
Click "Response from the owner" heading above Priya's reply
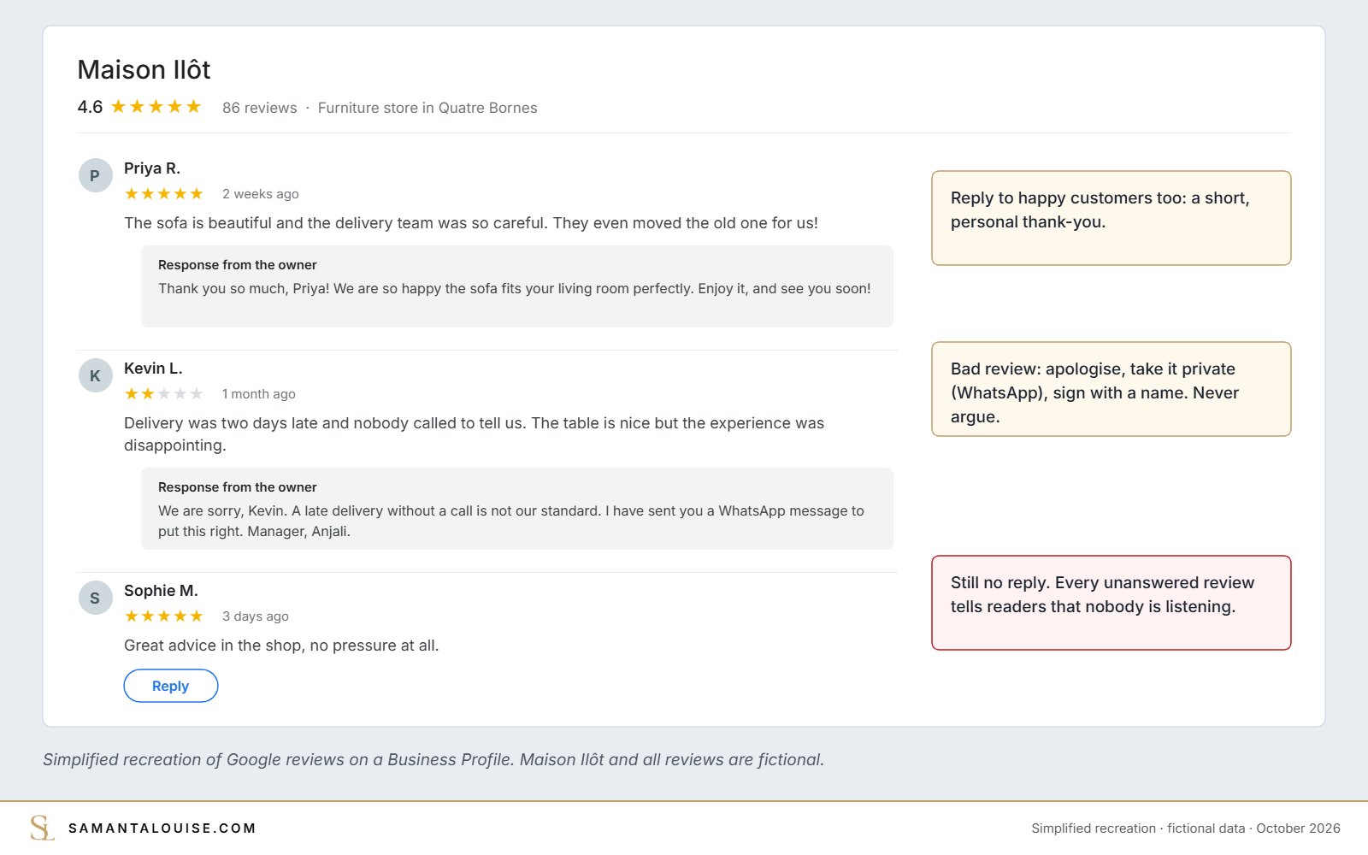point(238,265)
